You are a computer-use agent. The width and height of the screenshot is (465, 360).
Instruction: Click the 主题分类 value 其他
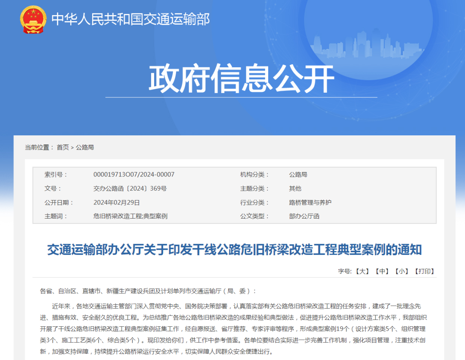(295, 188)
